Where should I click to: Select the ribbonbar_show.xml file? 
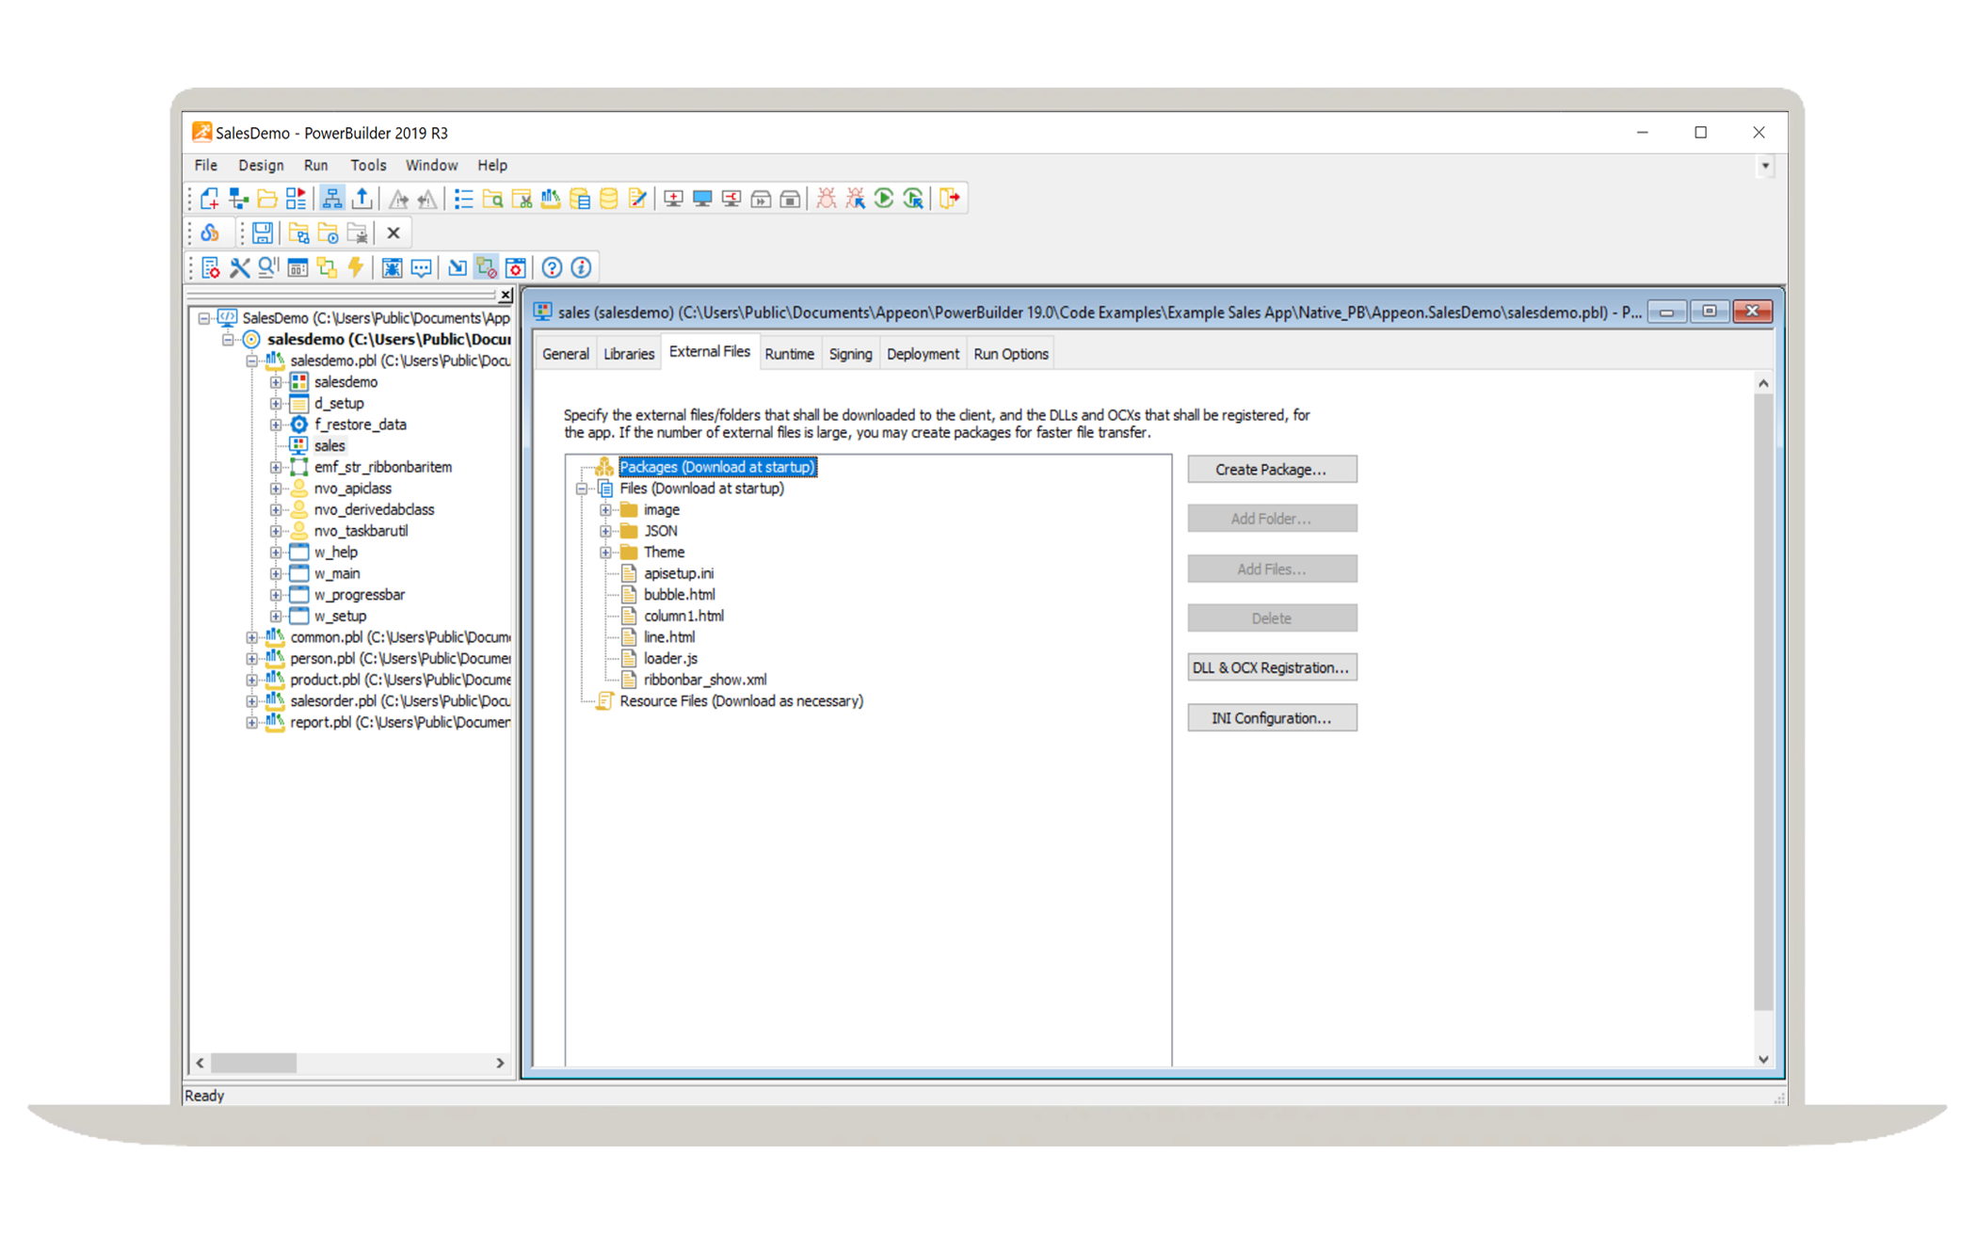tap(704, 680)
